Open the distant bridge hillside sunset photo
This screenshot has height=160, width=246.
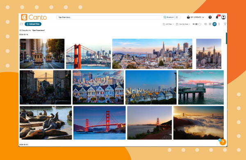150,123
